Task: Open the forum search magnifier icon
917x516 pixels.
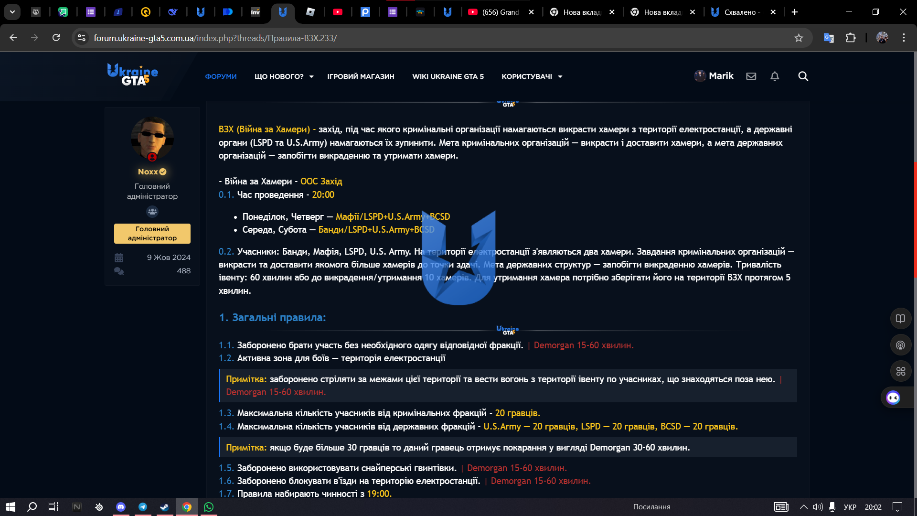Action: [x=803, y=76]
